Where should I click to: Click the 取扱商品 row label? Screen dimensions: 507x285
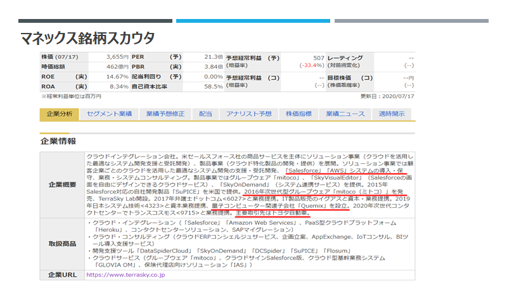62,244
